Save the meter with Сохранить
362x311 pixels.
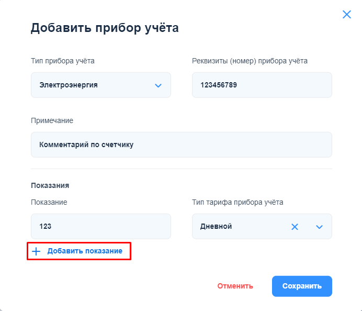pos(302,286)
